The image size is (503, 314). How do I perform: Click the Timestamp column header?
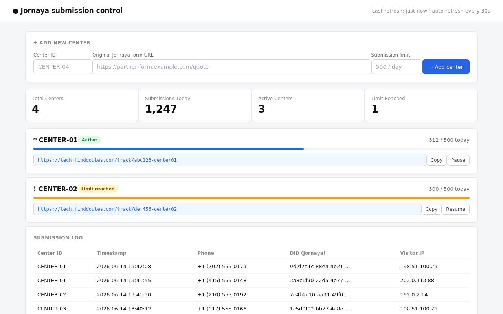(x=112, y=253)
